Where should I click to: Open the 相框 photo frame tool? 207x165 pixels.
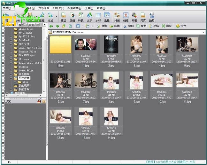click(126, 16)
